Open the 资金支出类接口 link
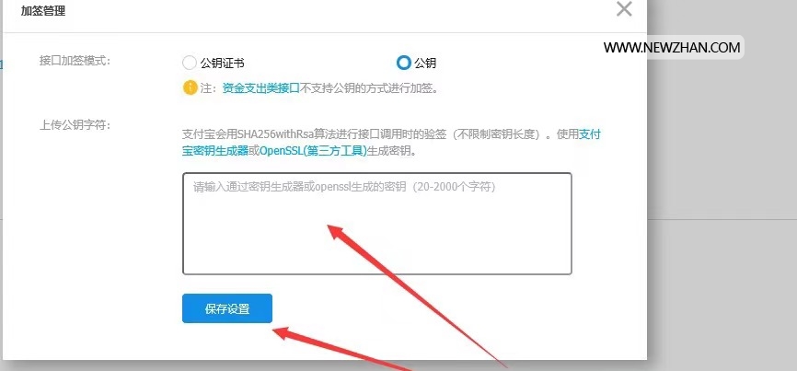The width and height of the screenshot is (797, 371). click(260, 88)
